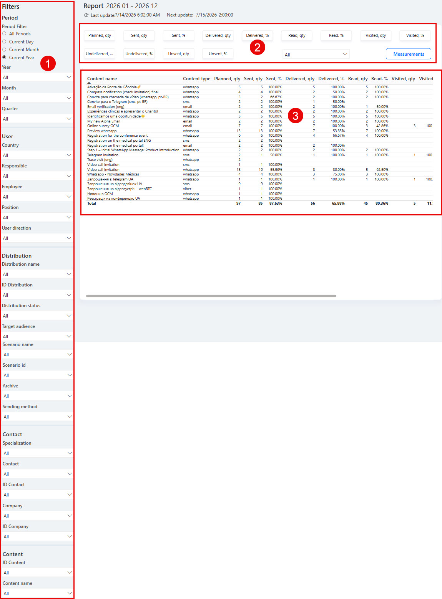
Task: Click the refresh icon beside Last update
Action: click(86, 15)
